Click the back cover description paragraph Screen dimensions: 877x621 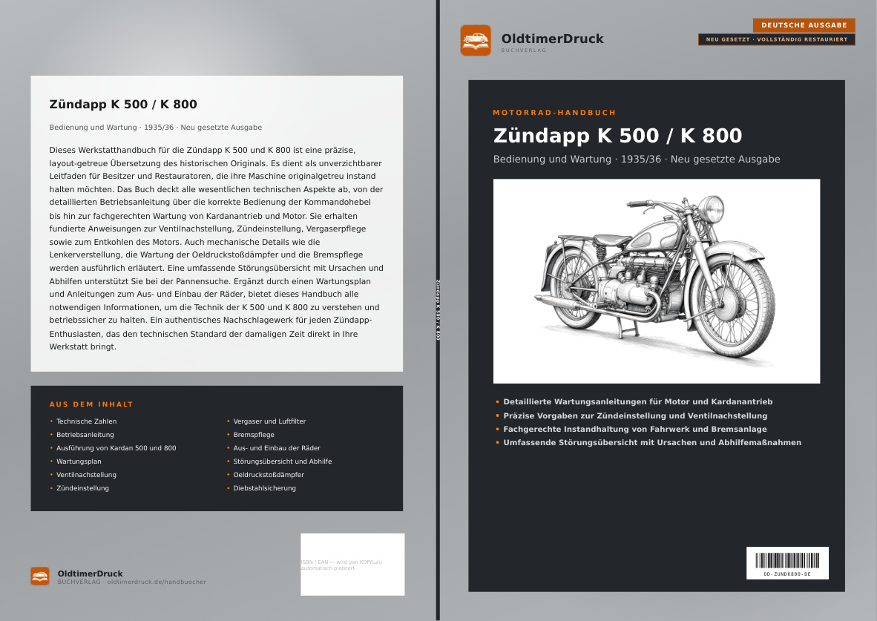pos(217,249)
